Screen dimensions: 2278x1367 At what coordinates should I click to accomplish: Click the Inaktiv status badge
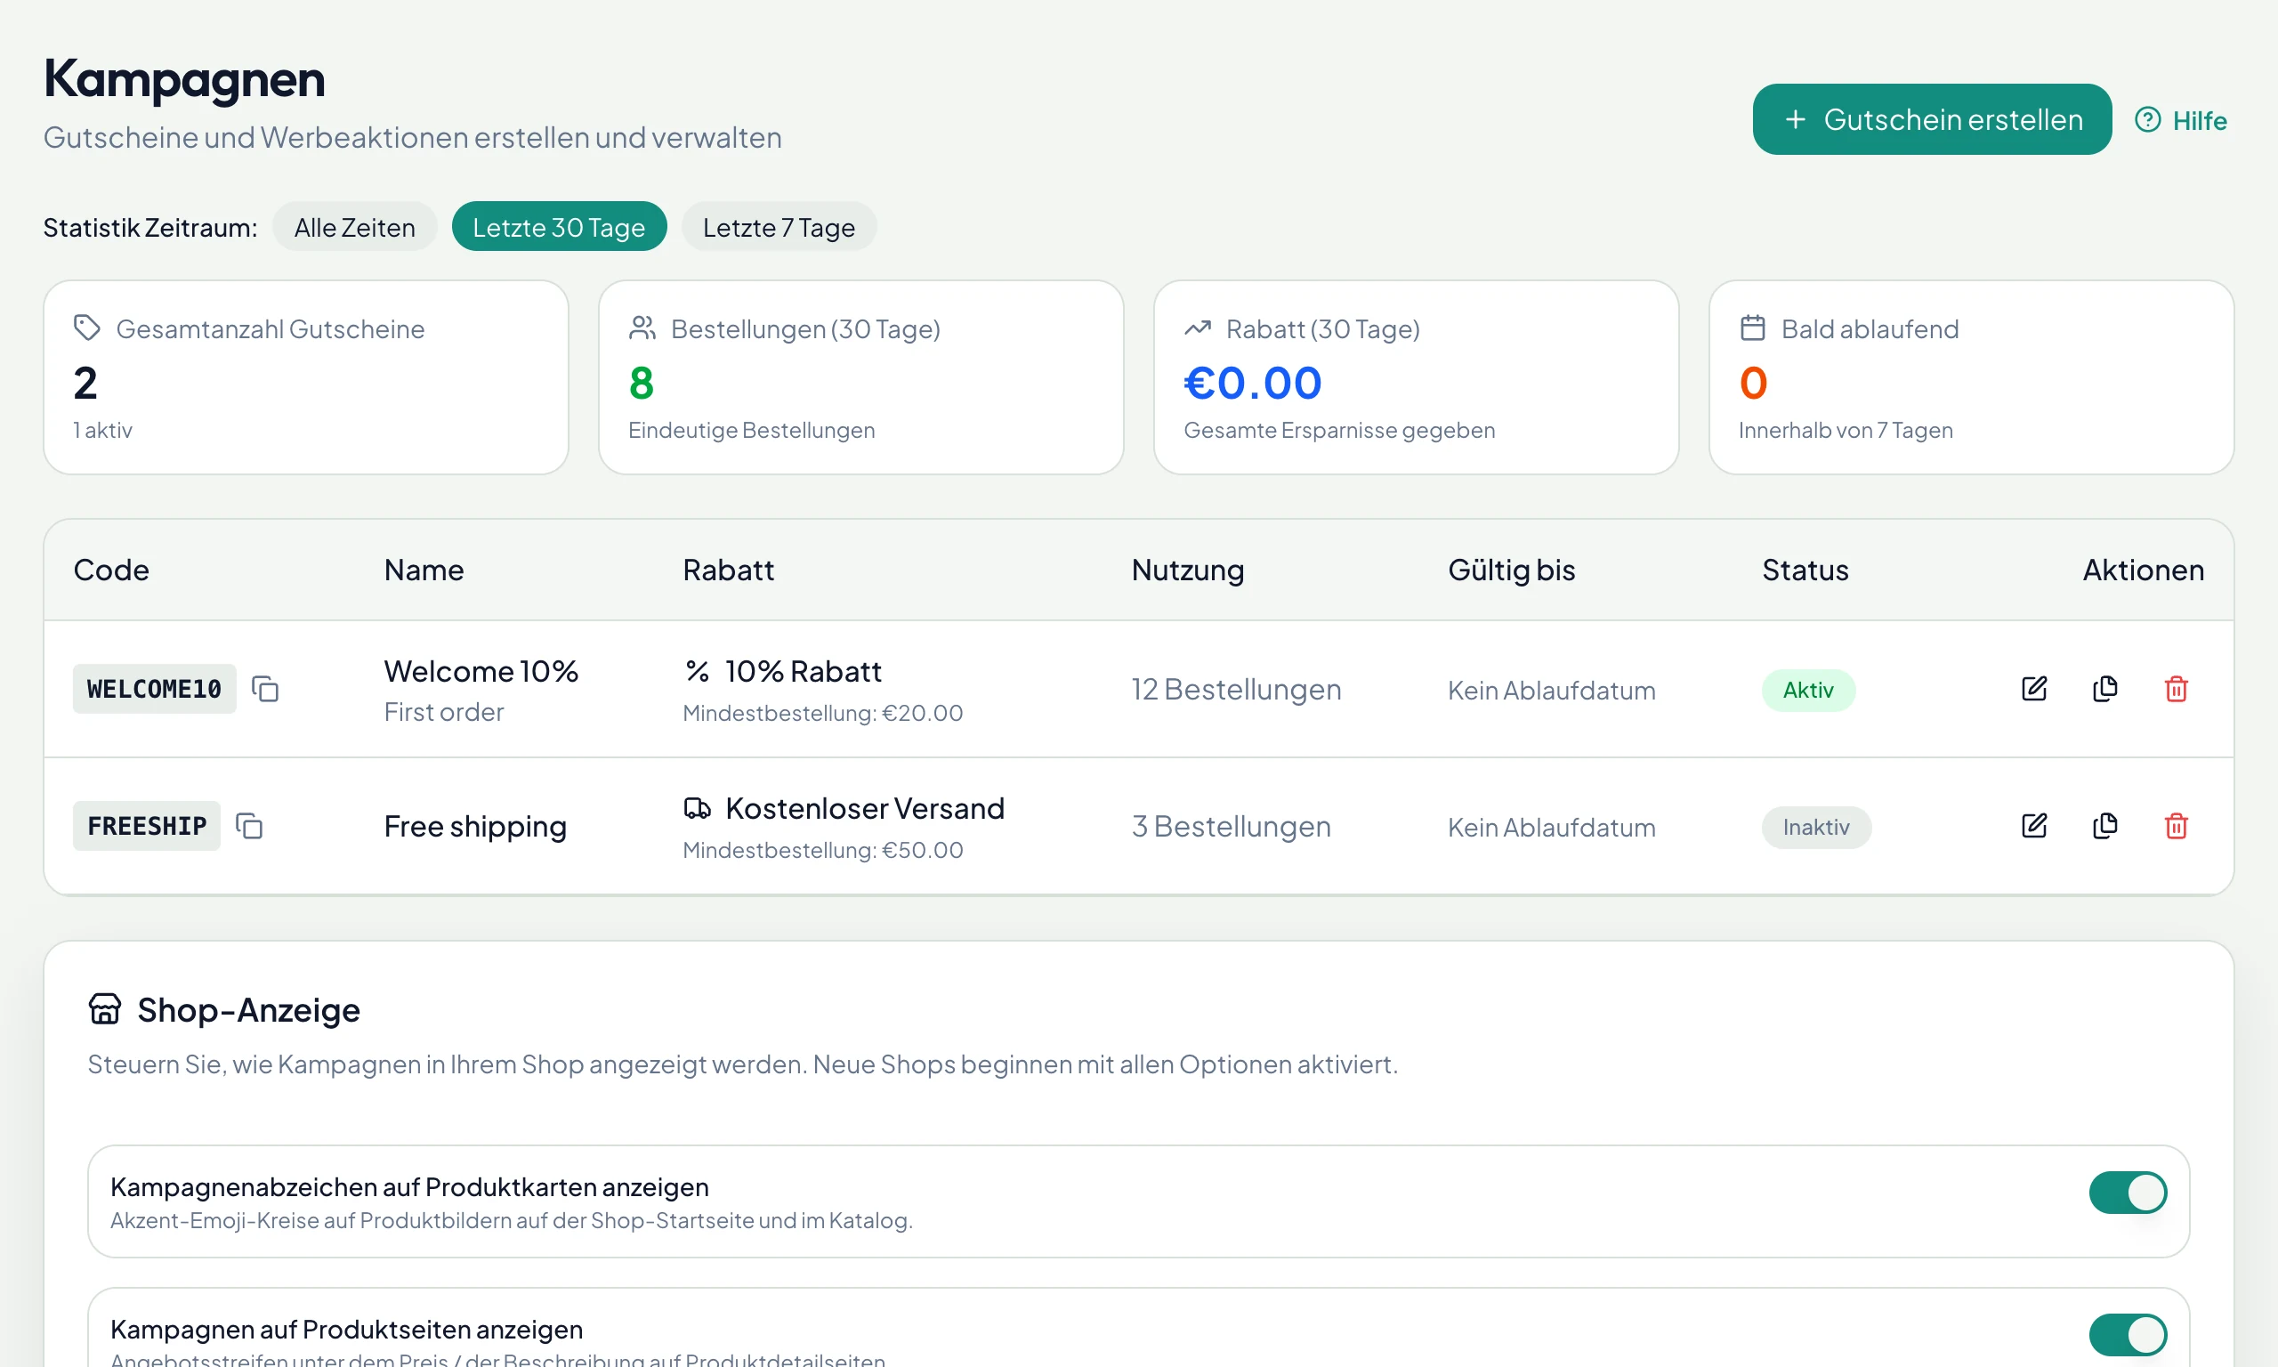click(1816, 827)
